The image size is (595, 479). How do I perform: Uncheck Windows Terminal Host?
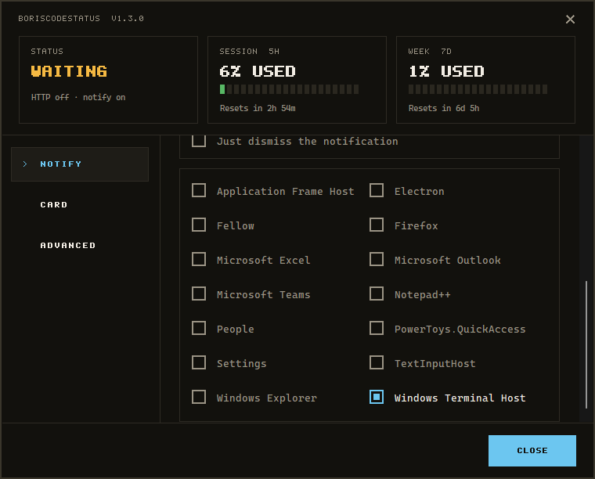tap(377, 398)
